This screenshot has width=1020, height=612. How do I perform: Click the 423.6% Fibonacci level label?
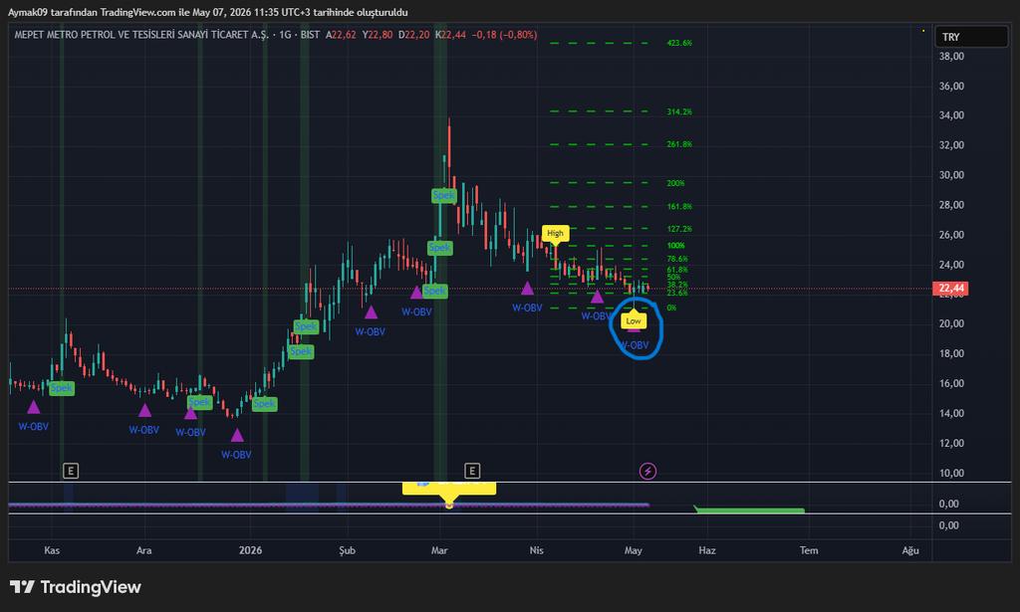tap(679, 43)
